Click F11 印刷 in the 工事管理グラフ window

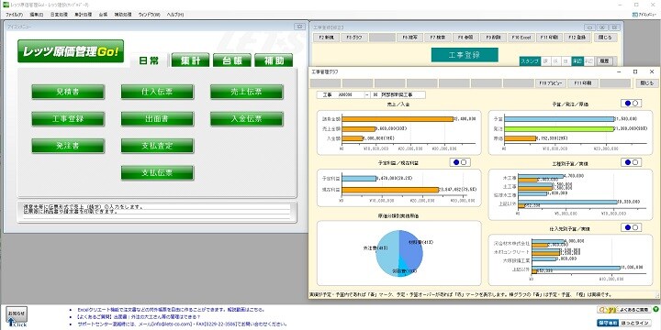tap(583, 83)
